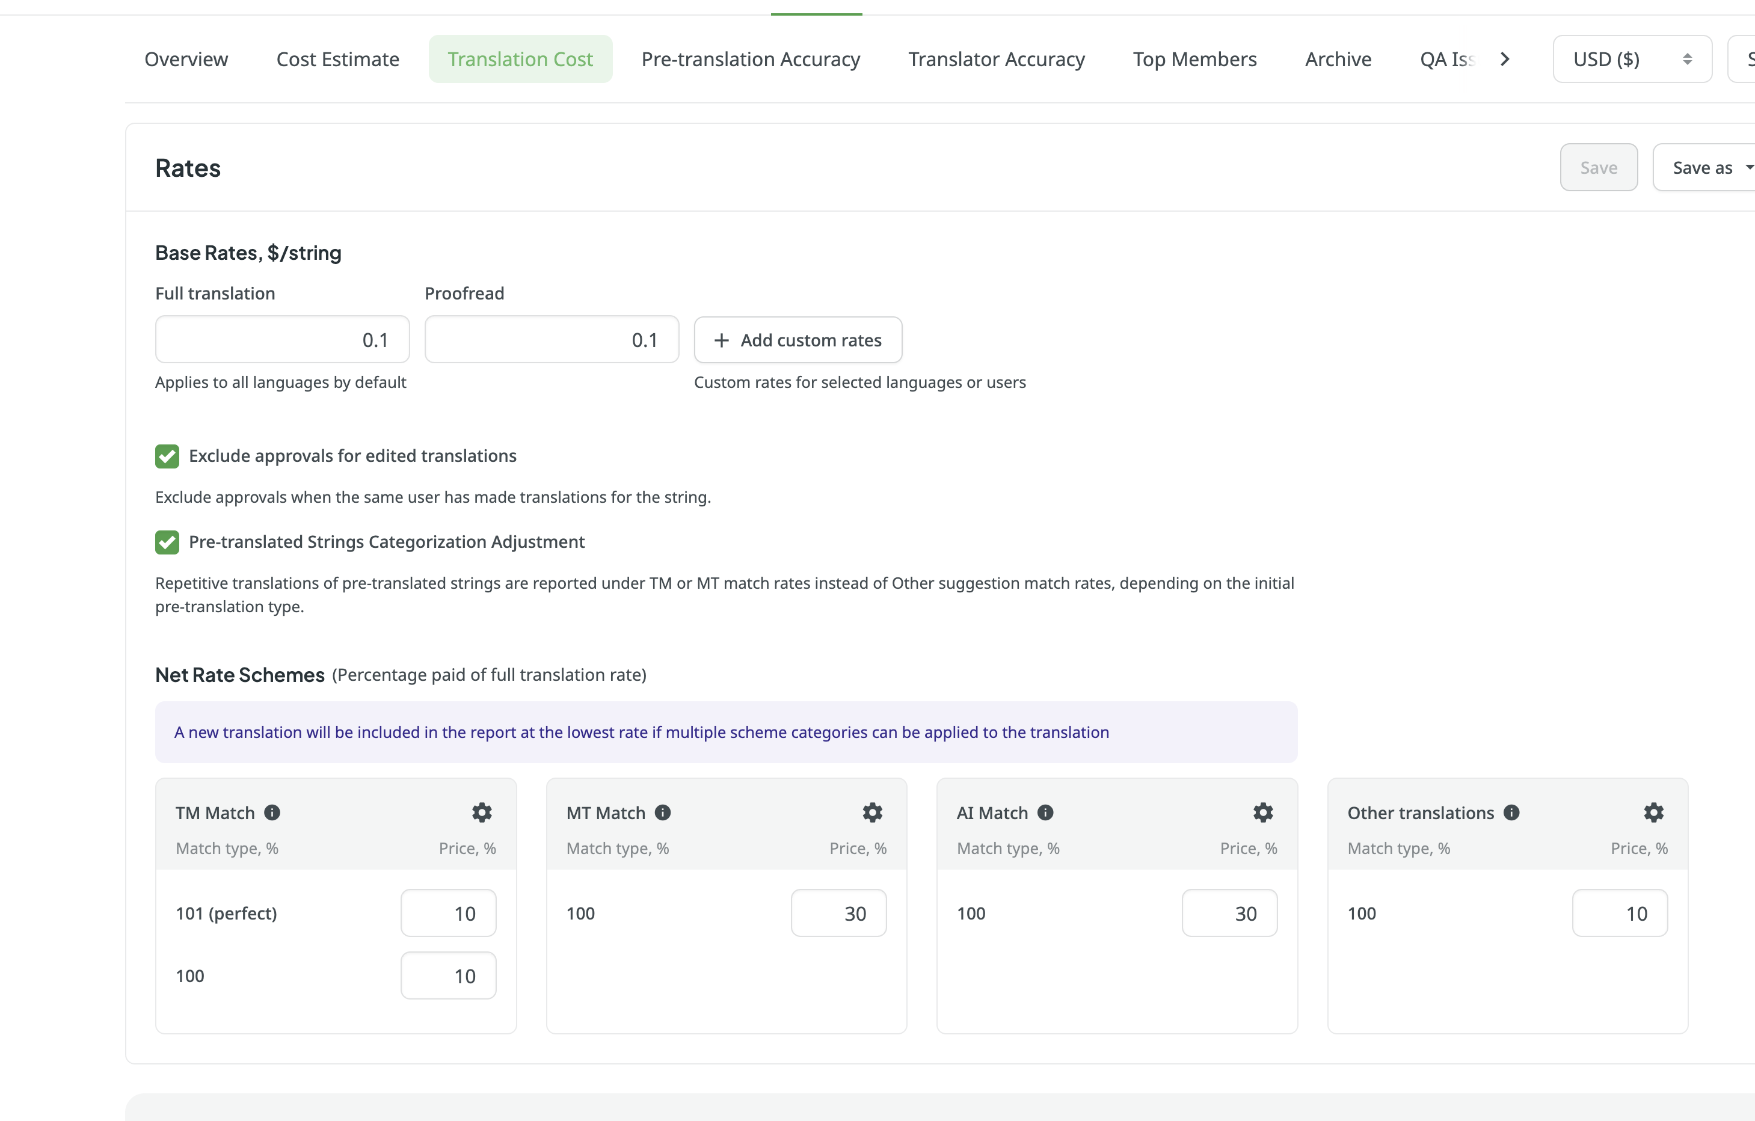The height and width of the screenshot is (1121, 1755).
Task: Edit the 101 (perfect) price field
Action: [448, 914]
